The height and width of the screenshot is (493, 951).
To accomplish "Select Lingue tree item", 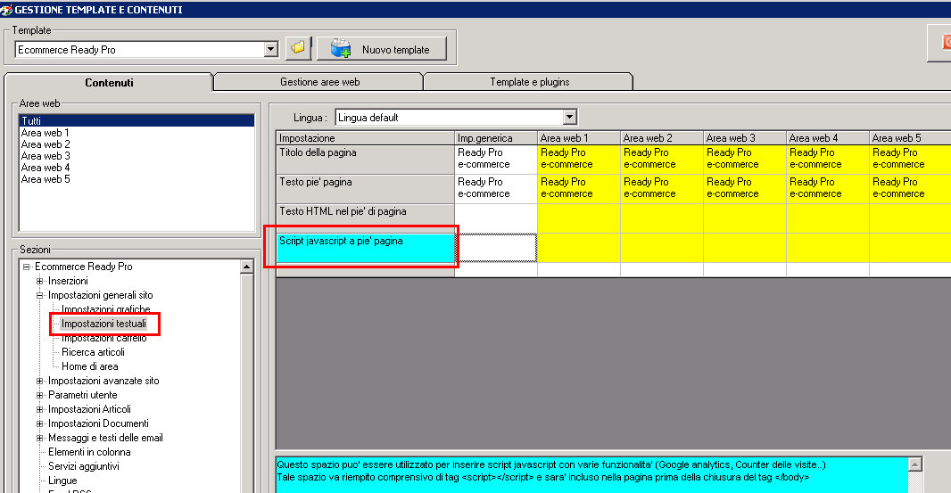I will tap(62, 481).
